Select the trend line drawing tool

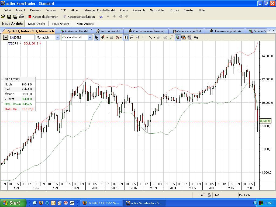(x=150, y=37)
